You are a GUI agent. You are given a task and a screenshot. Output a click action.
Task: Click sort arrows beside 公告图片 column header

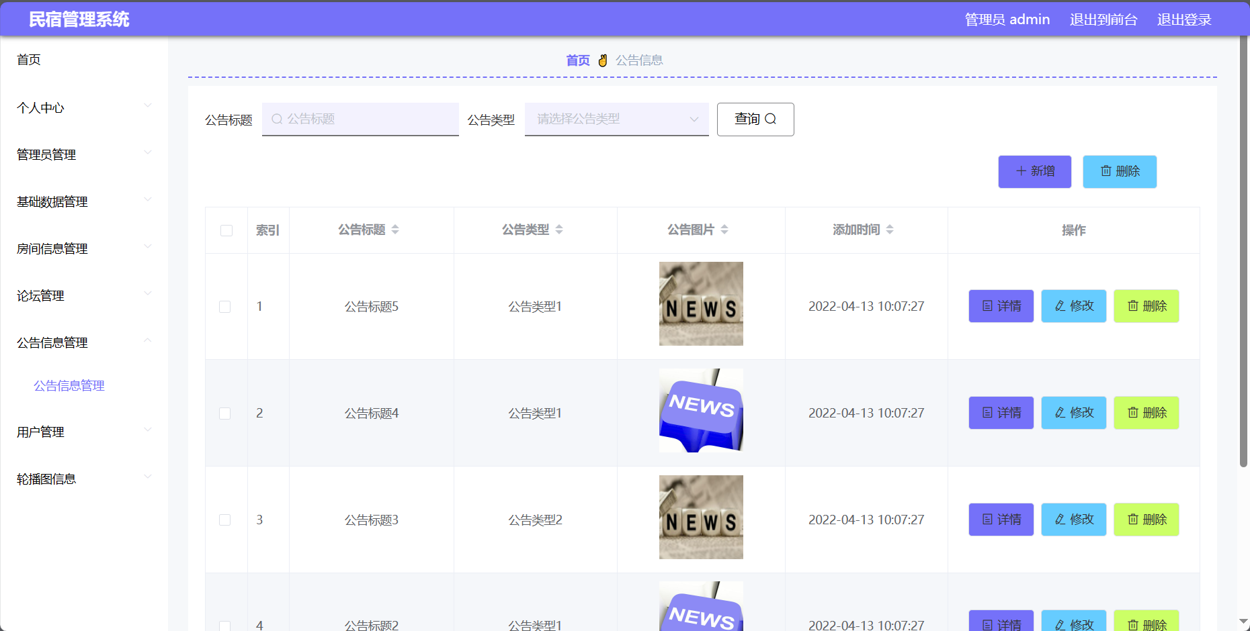[724, 230]
